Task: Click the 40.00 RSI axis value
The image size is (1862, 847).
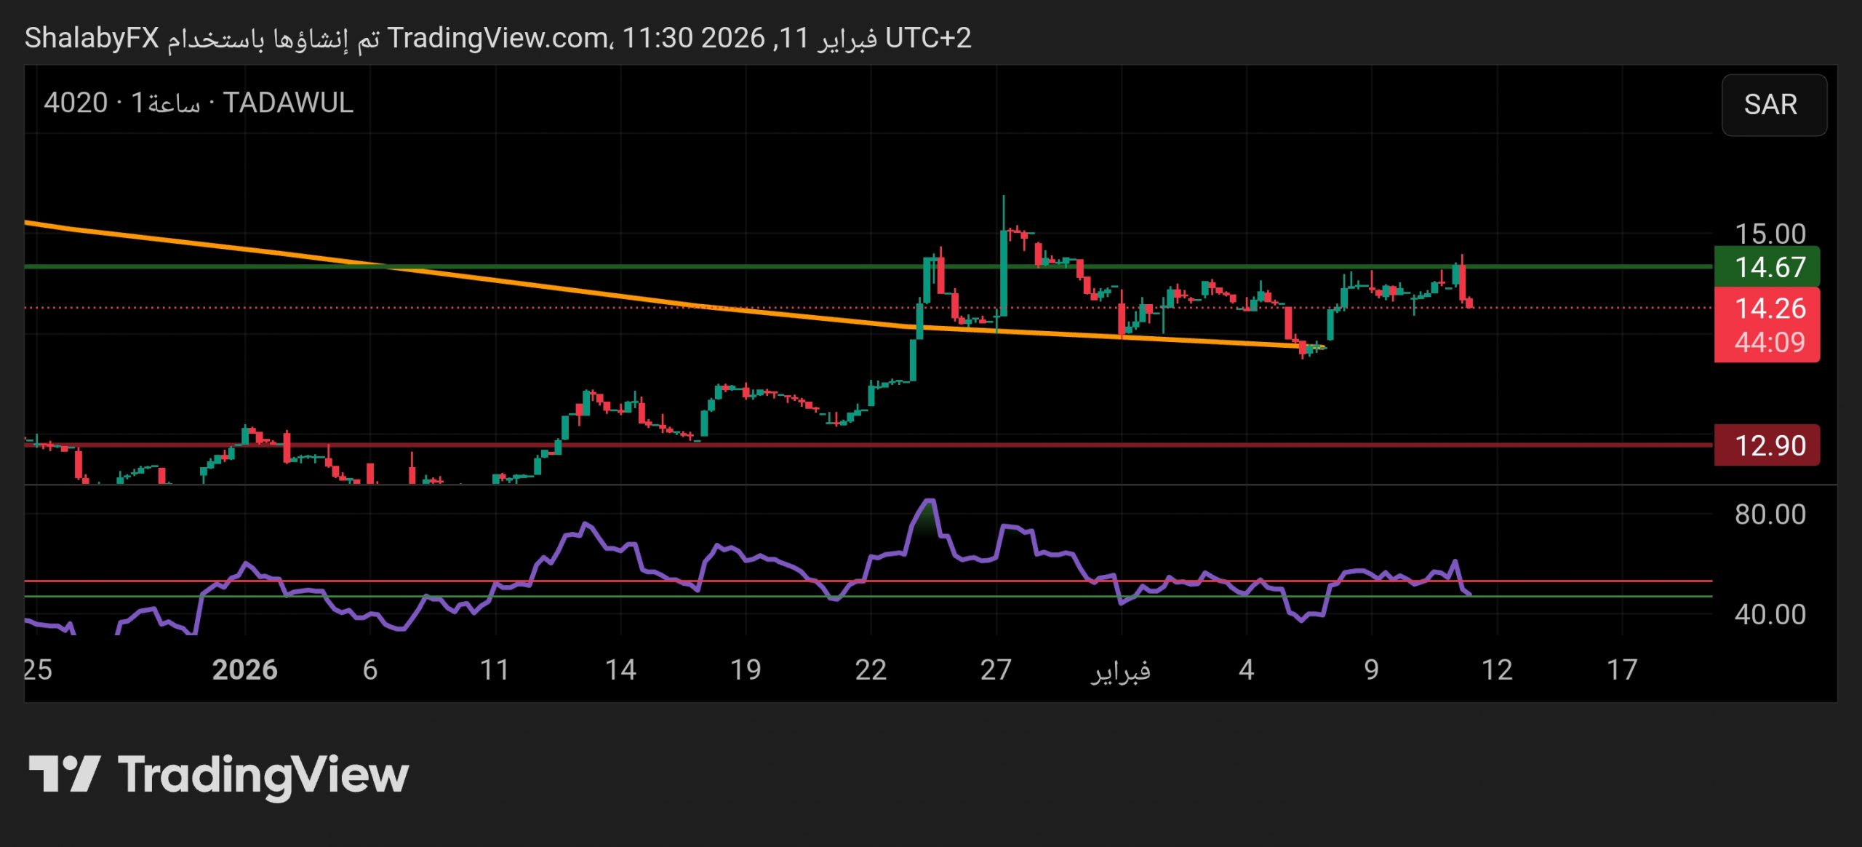Action: 1769,614
